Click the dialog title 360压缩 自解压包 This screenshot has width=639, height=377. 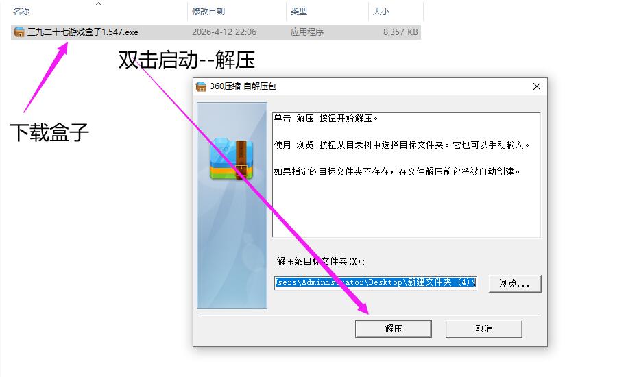(243, 86)
